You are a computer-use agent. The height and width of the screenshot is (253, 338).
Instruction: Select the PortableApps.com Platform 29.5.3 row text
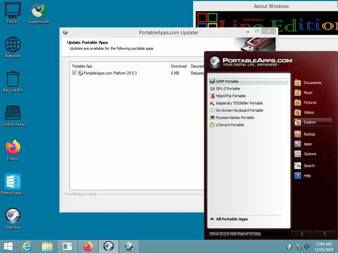tap(110, 73)
